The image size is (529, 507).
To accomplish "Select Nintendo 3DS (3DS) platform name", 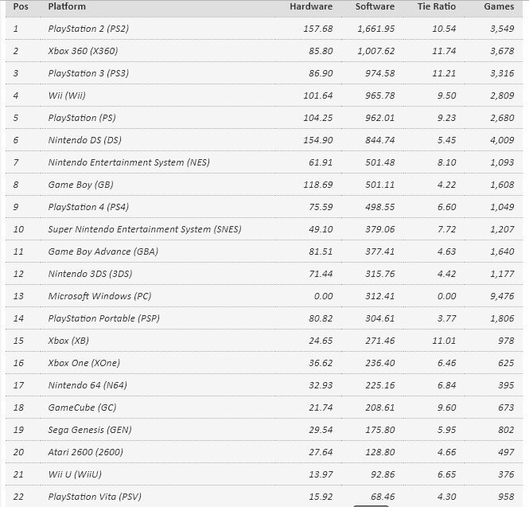I will pyautogui.click(x=90, y=274).
